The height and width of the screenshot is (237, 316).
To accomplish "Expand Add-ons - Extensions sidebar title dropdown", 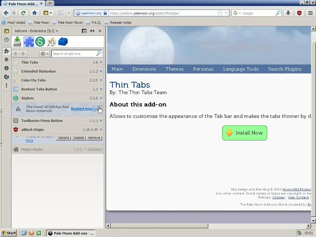I will [x=36, y=31].
